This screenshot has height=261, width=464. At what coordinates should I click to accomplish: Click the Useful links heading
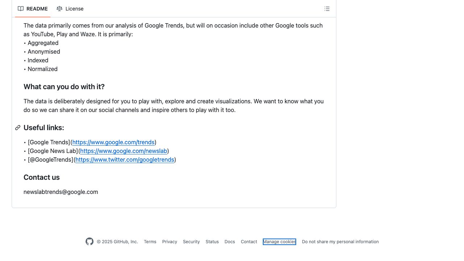coord(44,128)
